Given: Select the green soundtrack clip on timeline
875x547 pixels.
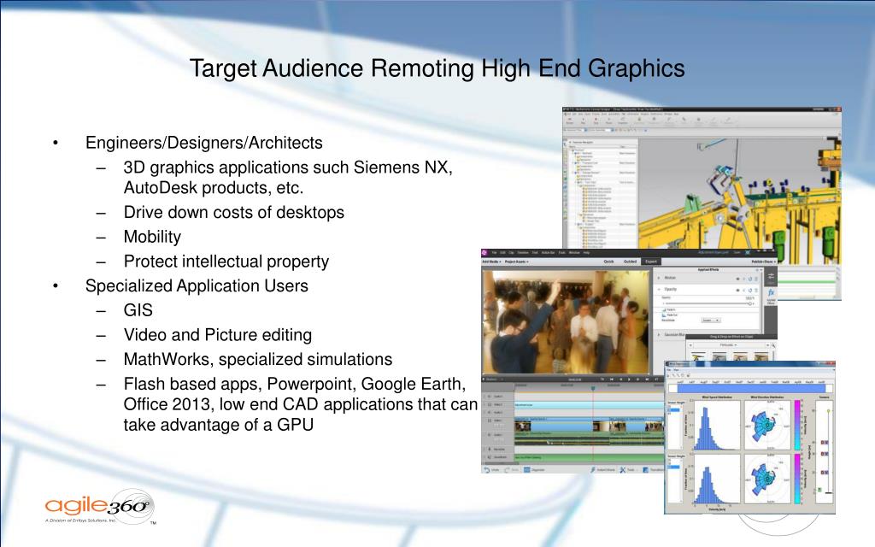Looking at the screenshot, I should pyautogui.click(x=590, y=458).
